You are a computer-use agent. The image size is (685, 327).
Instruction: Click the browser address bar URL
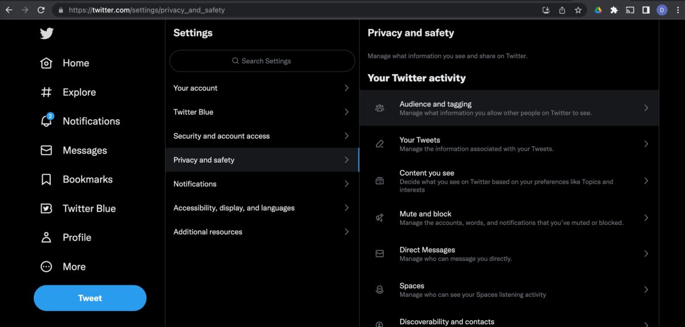click(x=147, y=10)
